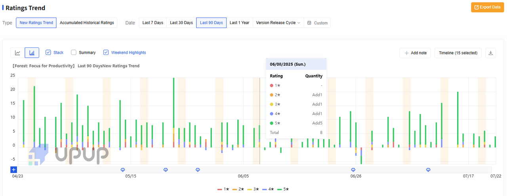507x196 pixels.
Task: Switch to Accumulated Historical Ratings tab
Action: click(x=87, y=23)
